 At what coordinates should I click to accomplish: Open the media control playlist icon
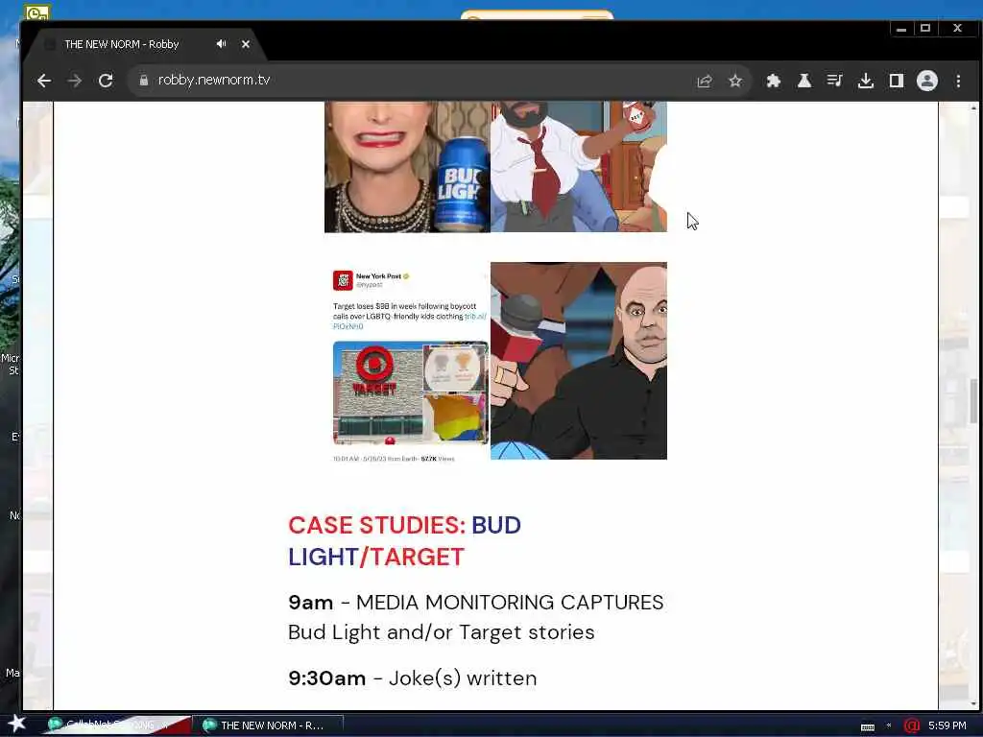834,81
